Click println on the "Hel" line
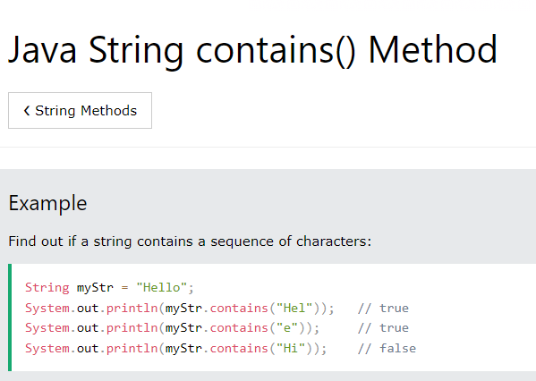This screenshot has width=536, height=381. [132, 309]
